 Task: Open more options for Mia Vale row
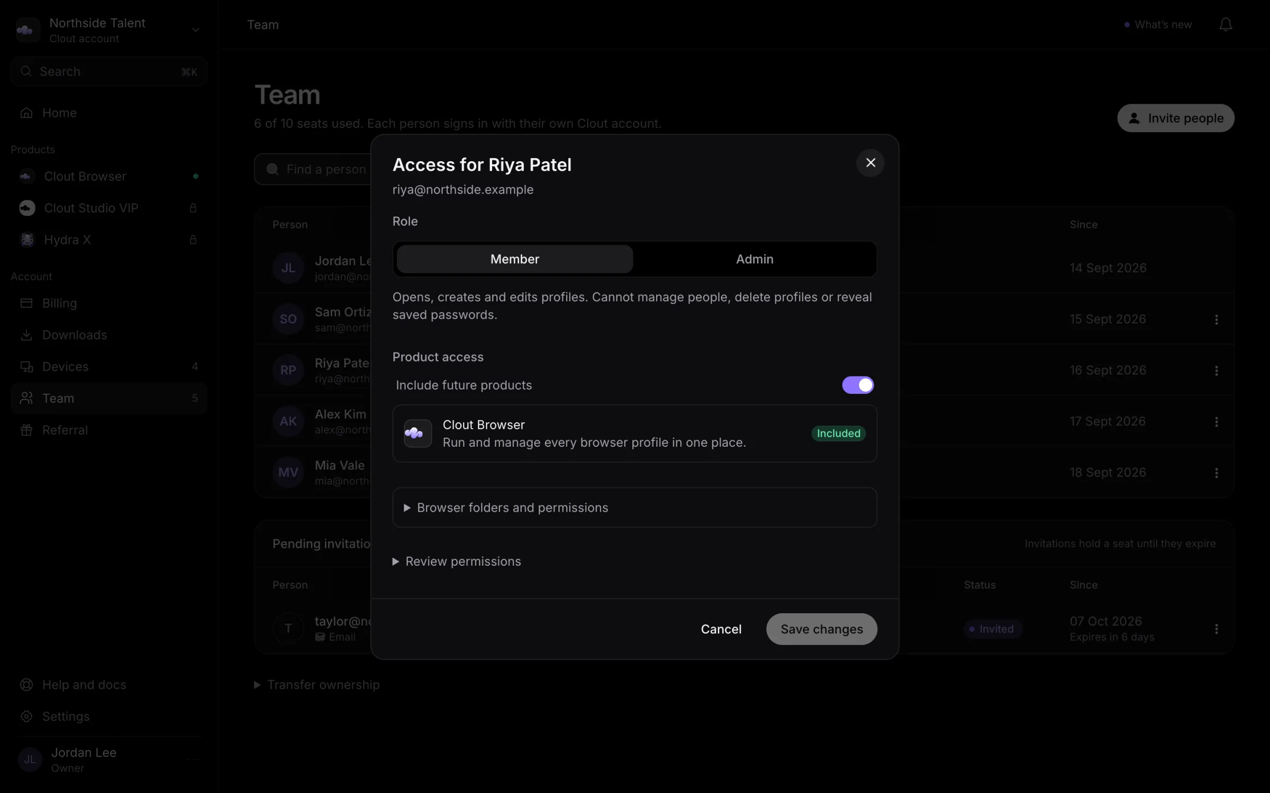pos(1217,473)
